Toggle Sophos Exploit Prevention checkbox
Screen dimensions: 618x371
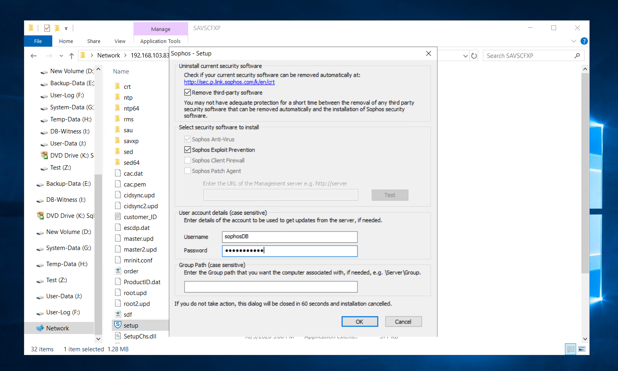pos(188,150)
